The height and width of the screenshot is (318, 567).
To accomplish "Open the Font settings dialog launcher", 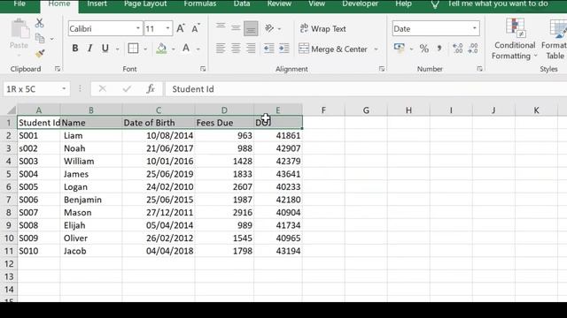I will (203, 69).
